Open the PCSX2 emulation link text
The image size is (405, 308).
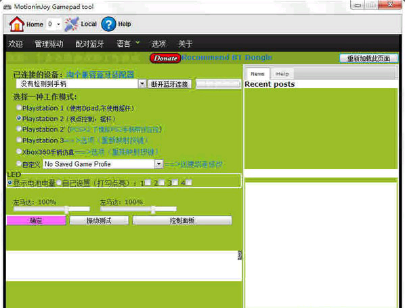(115, 129)
